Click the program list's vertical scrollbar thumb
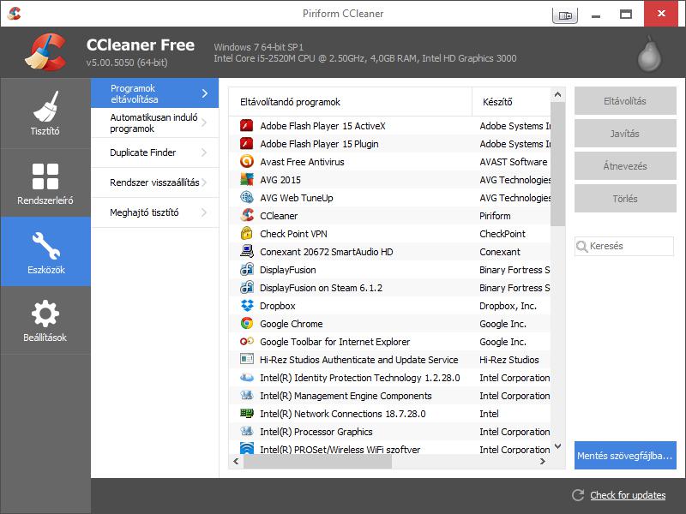The image size is (686, 514). point(557,164)
